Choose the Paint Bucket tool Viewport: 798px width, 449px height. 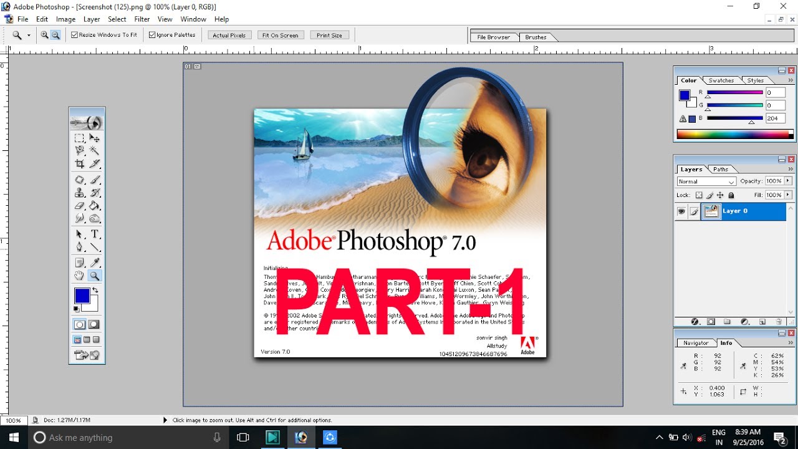coord(95,206)
